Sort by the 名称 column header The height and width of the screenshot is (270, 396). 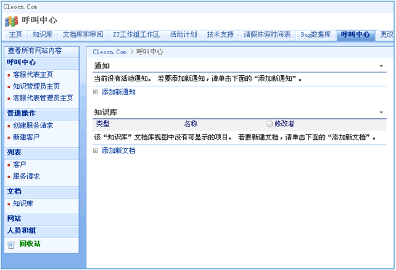191,124
